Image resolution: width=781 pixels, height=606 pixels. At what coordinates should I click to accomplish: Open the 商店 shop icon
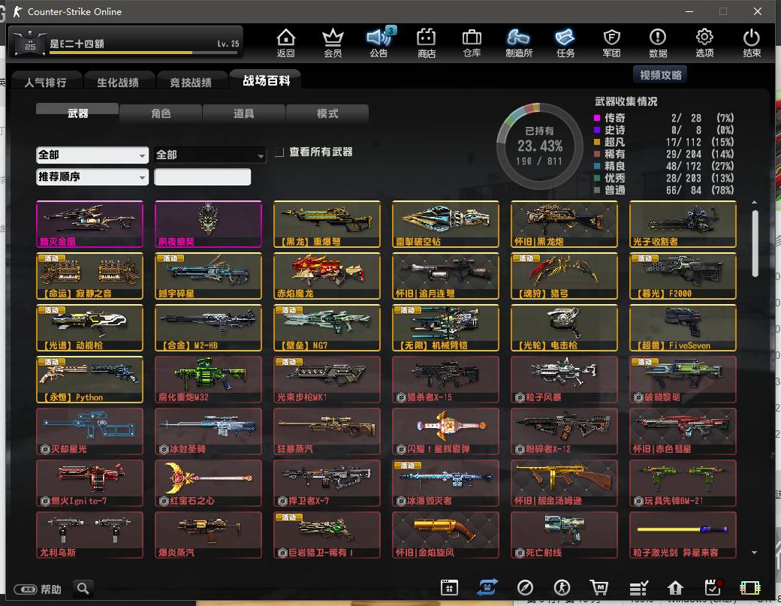pos(427,43)
